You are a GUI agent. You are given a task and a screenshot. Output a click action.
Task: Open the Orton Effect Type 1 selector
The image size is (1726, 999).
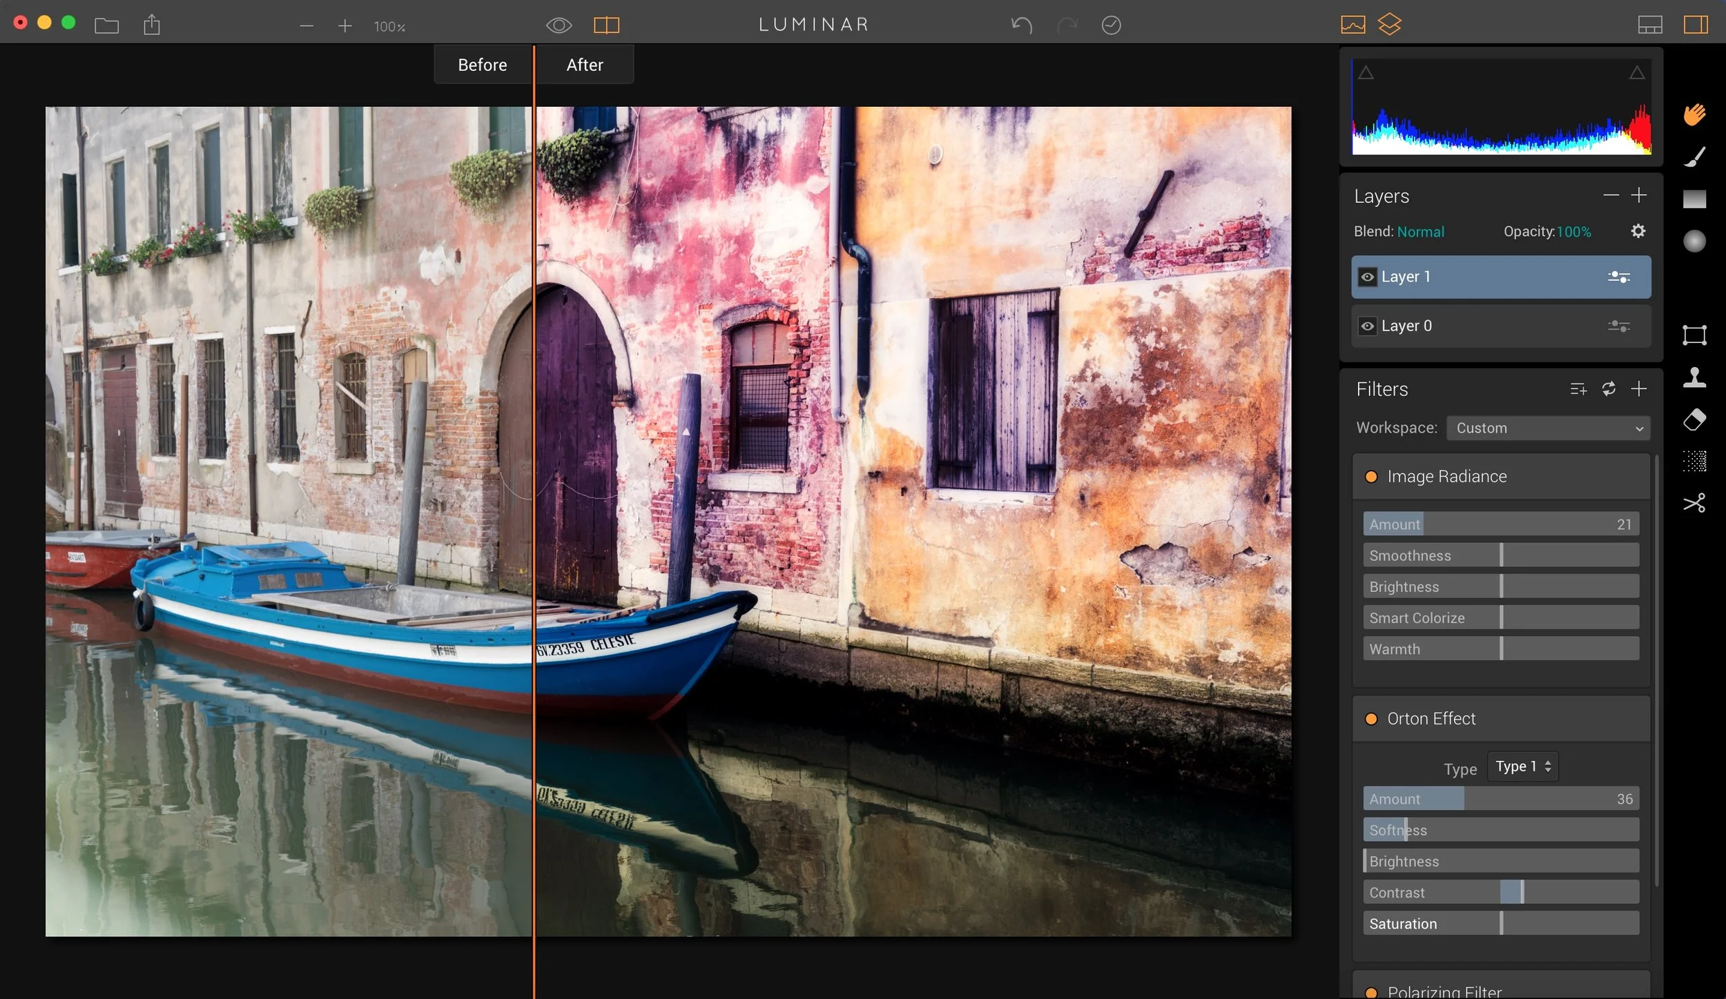1522,766
